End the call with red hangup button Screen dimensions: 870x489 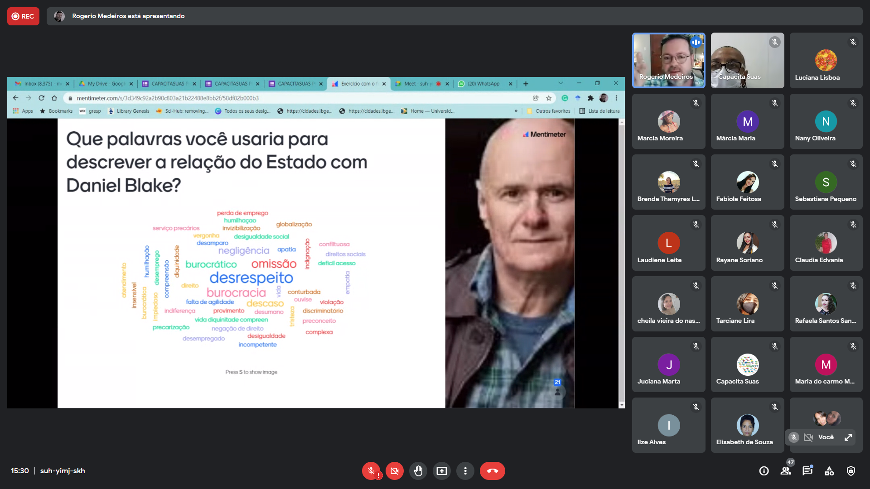[x=492, y=471]
